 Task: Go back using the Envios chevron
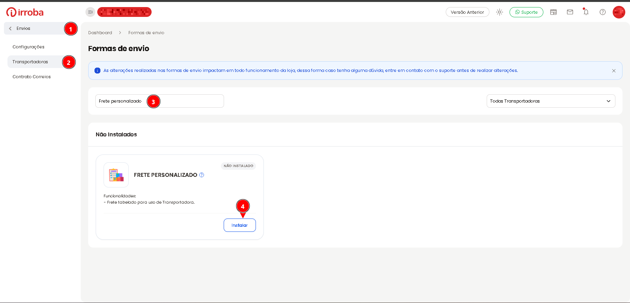[x=10, y=28]
